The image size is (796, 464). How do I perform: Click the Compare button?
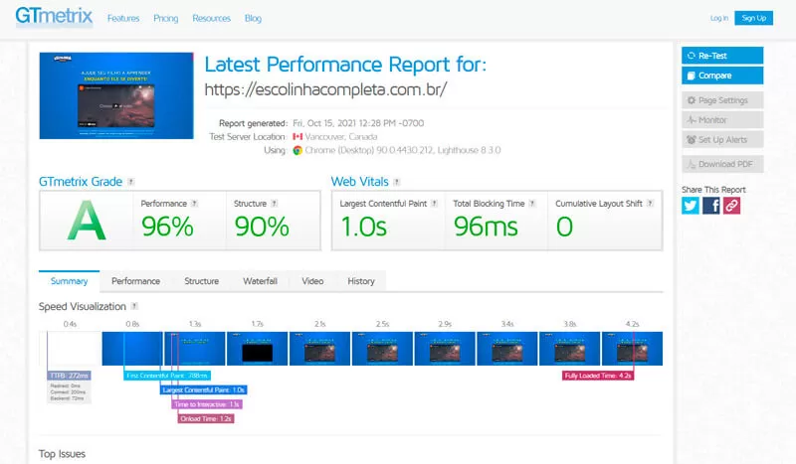722,76
